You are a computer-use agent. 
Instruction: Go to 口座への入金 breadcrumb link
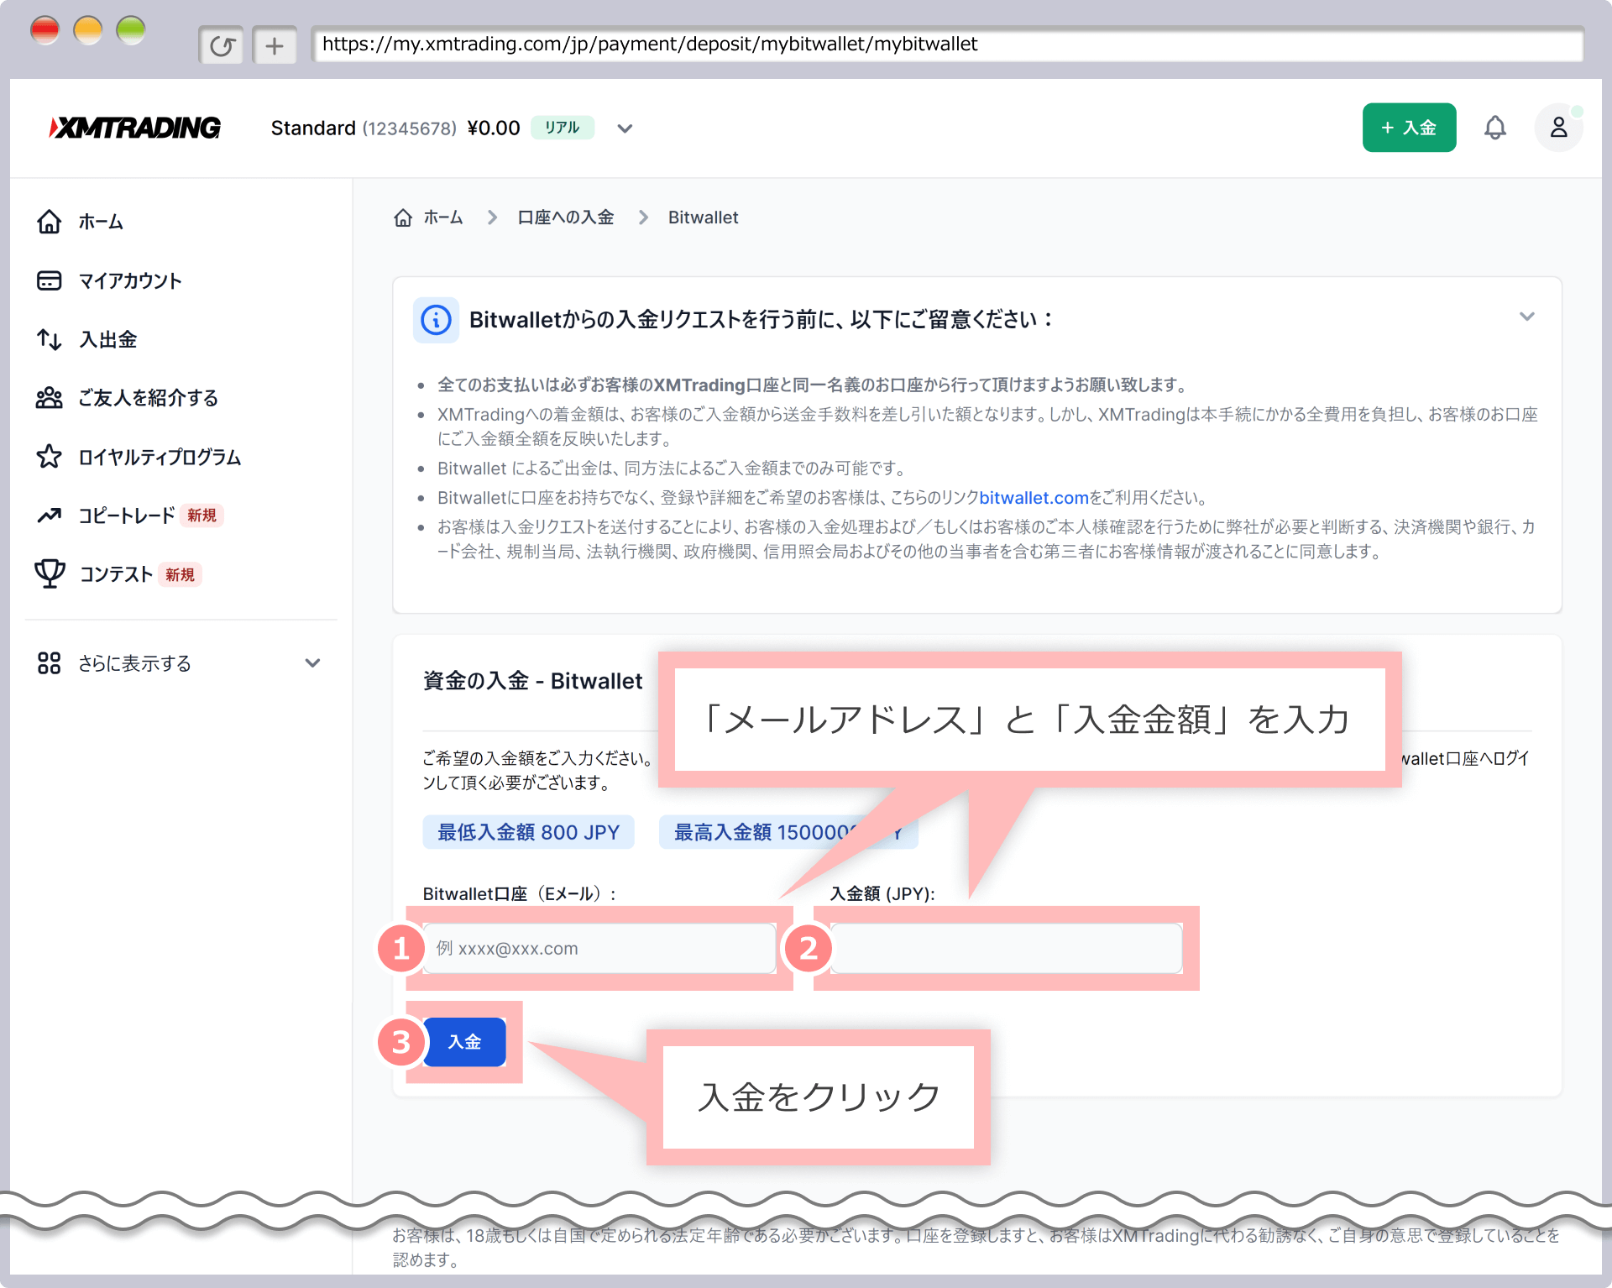tap(565, 217)
